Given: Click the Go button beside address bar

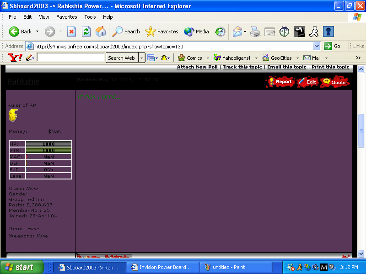Looking at the screenshot, I should coord(332,46).
